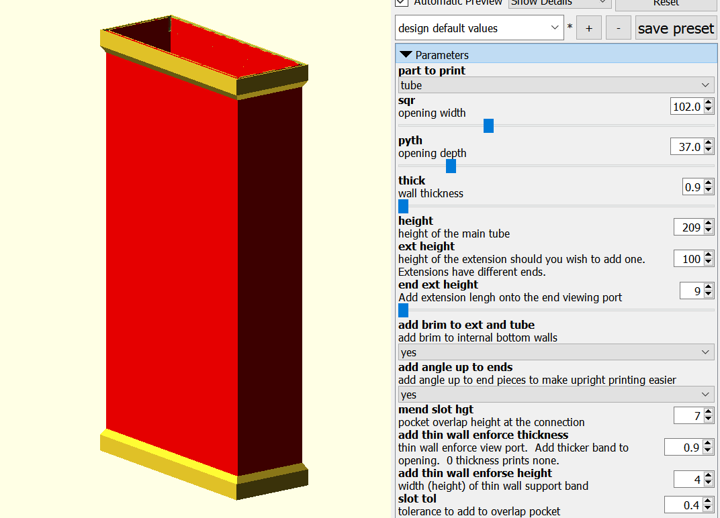This screenshot has height=518, width=720.
Task: Click the - button to remove the preset
Action: click(618, 28)
